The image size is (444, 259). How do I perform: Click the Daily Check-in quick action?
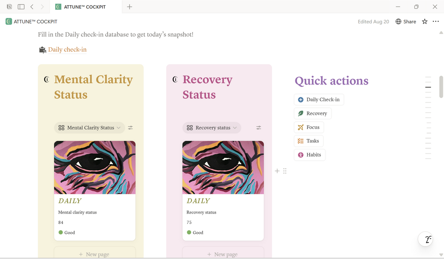tap(319, 99)
